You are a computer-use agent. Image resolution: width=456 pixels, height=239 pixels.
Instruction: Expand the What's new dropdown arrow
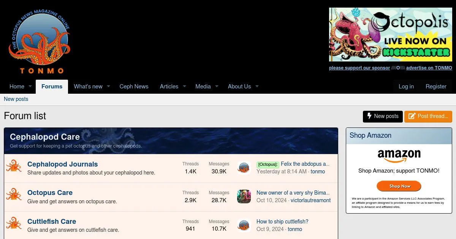pos(108,86)
